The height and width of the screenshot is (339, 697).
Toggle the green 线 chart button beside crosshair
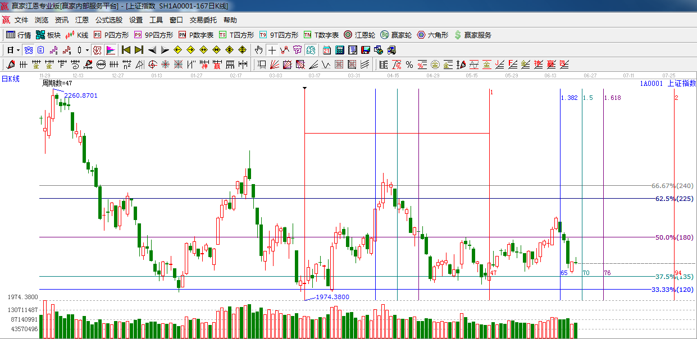[311, 50]
